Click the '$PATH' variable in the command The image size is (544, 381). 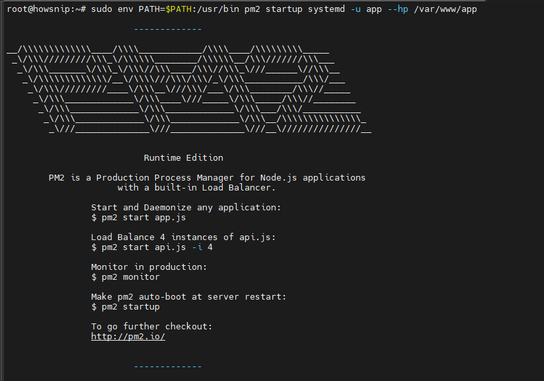(178, 9)
